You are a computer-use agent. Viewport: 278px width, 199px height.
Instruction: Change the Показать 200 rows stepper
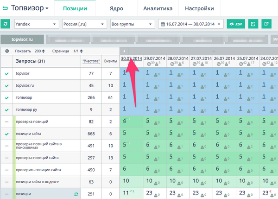43,51
